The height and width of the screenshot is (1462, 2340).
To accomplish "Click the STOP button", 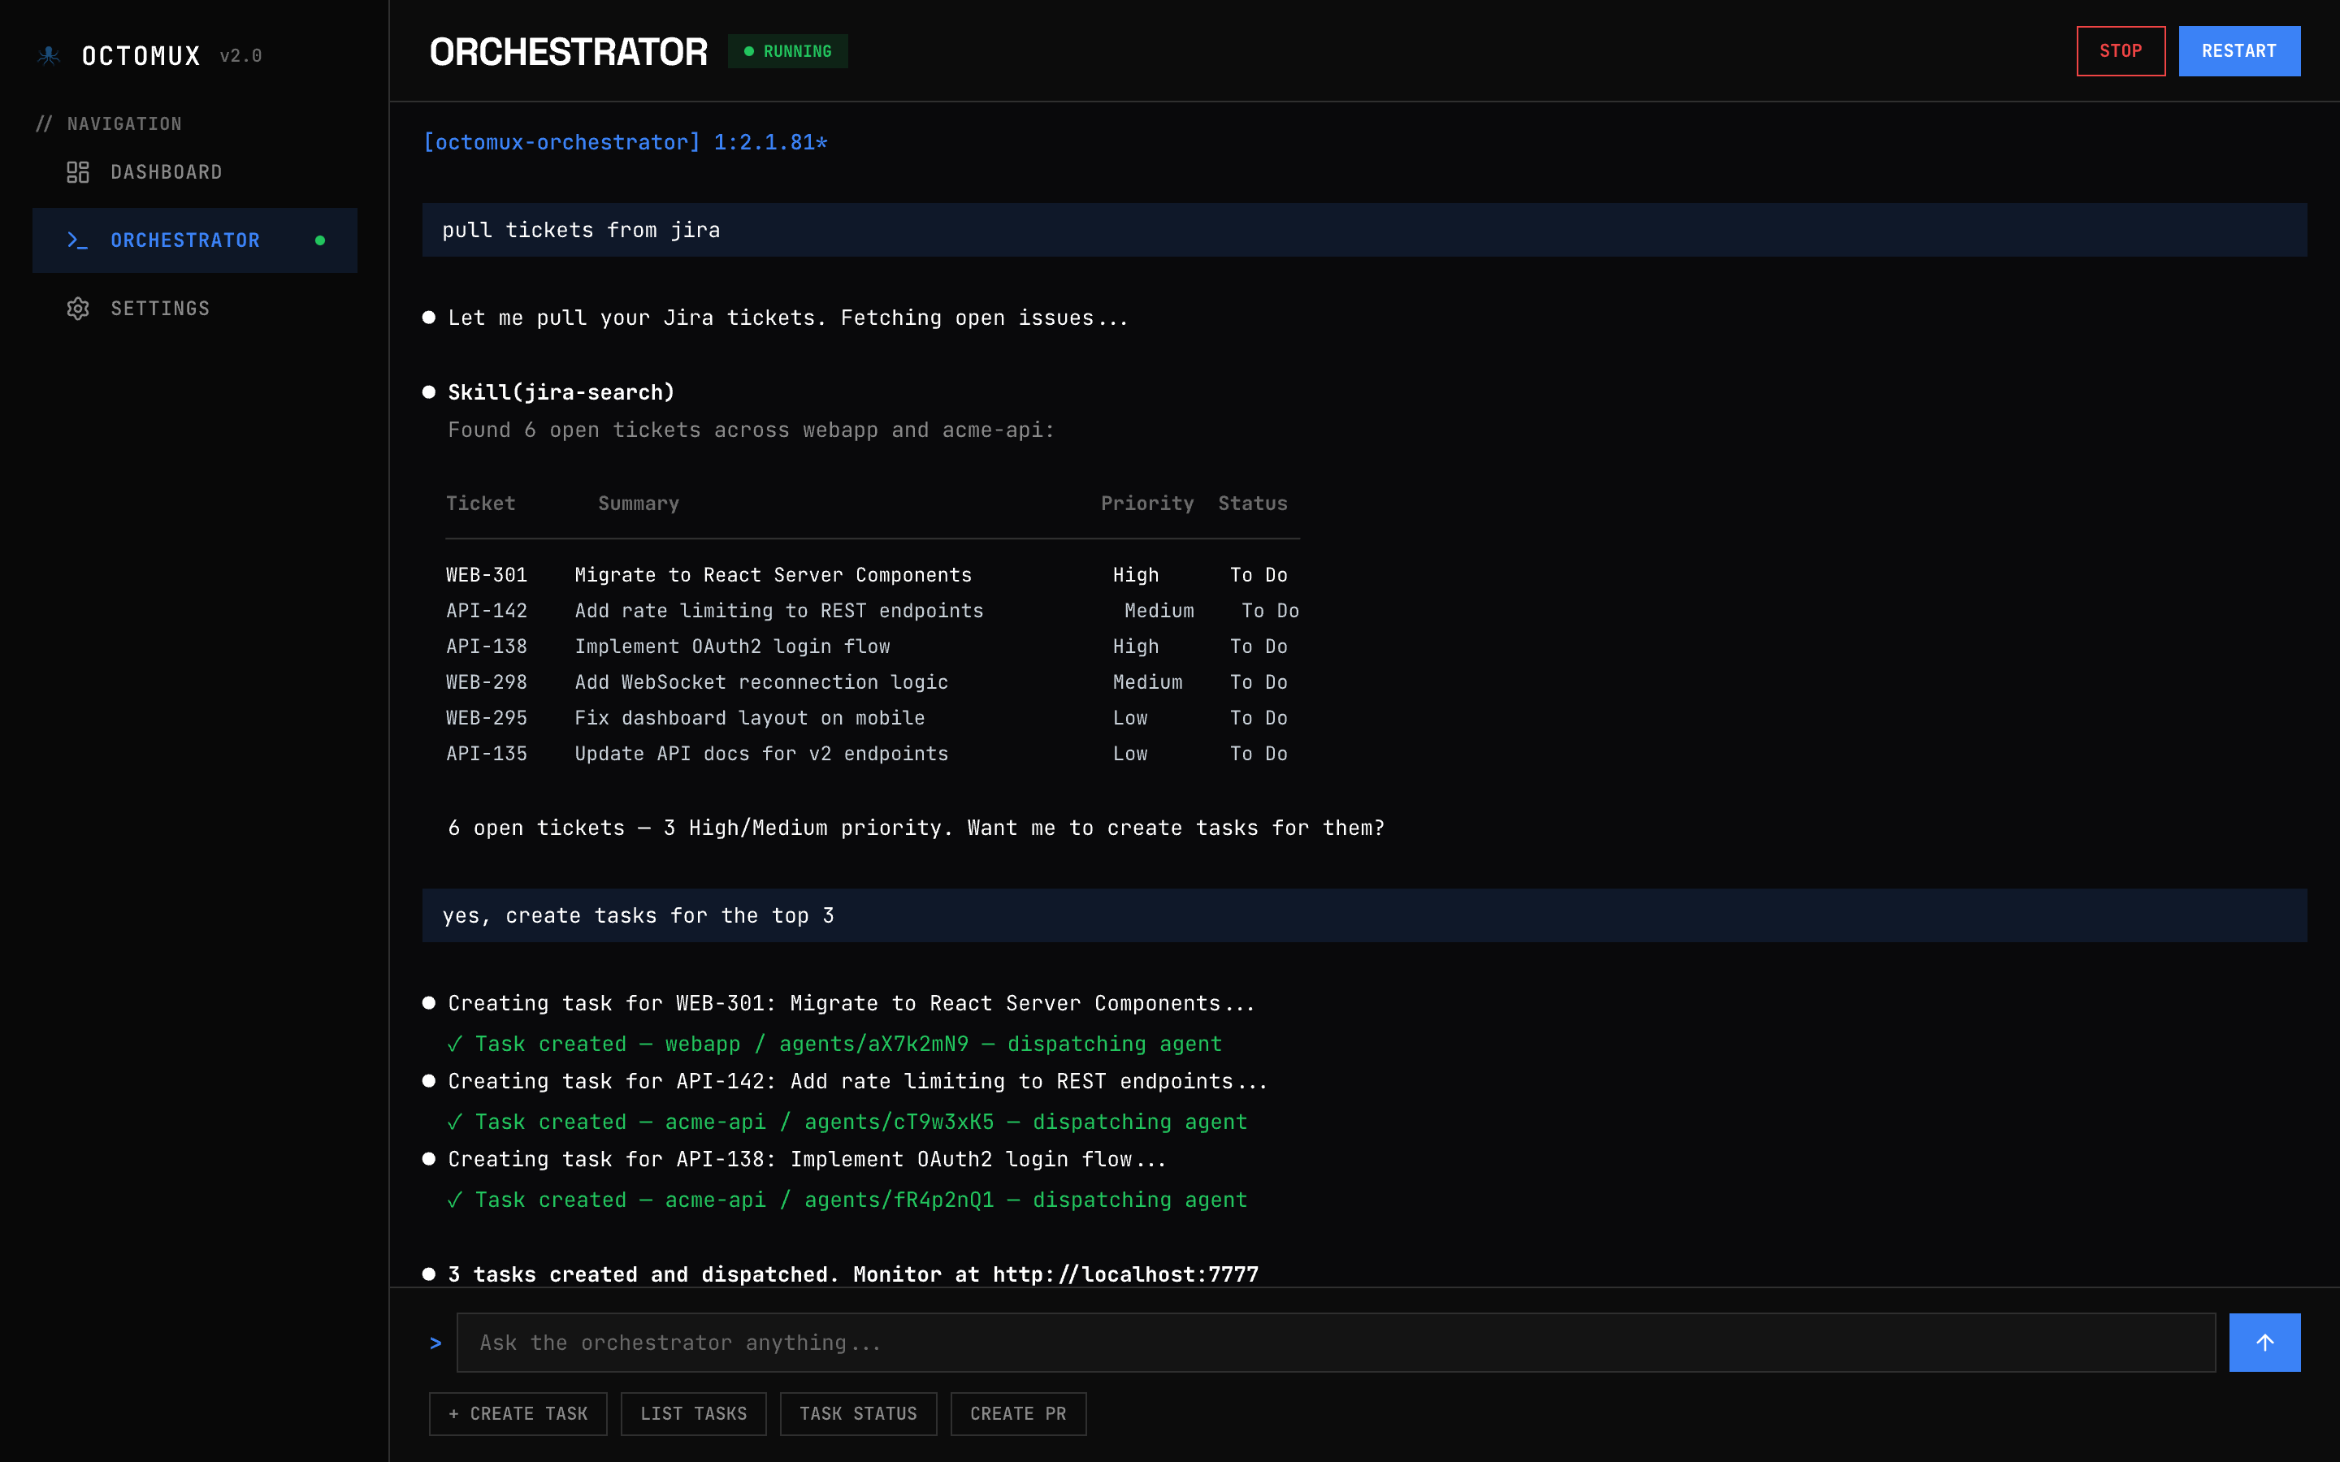I will pos(2120,50).
